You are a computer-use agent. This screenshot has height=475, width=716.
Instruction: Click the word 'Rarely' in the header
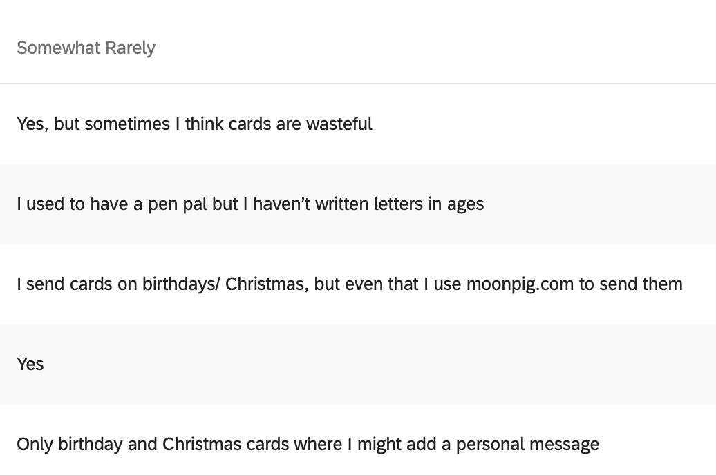tap(131, 48)
